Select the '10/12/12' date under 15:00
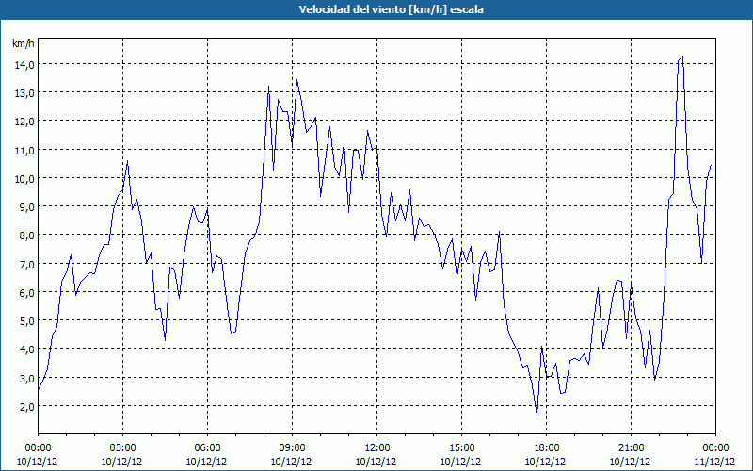753x471 pixels. click(461, 462)
